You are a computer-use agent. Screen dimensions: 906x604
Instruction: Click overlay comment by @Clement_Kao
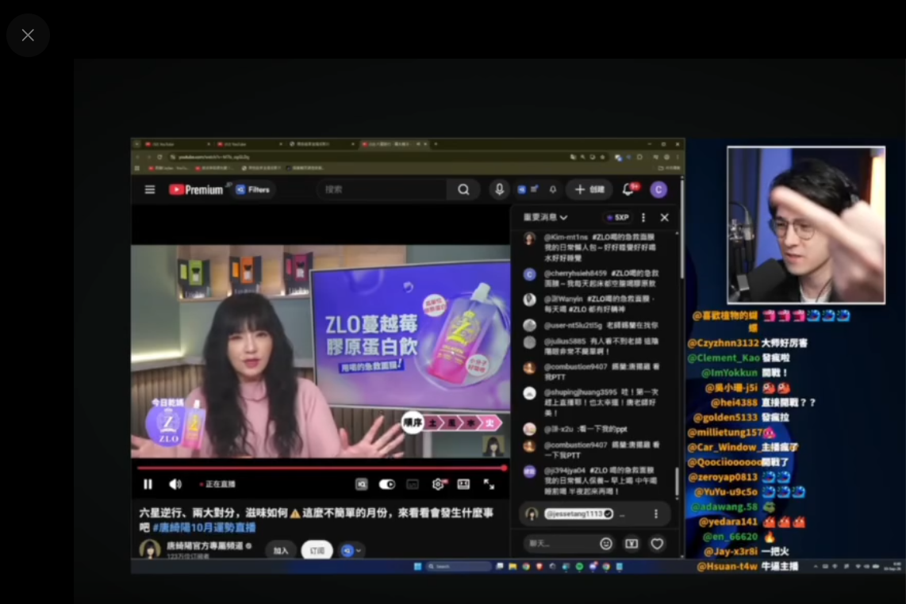[x=739, y=358]
